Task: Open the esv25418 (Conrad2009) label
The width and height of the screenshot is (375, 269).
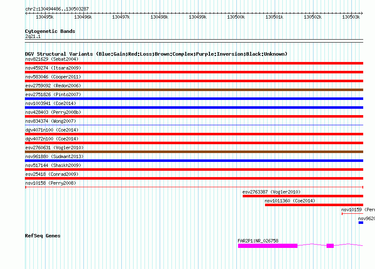Action: [52, 174]
